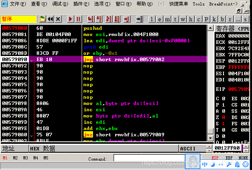The width and height of the screenshot is (252, 170).
Task: Click the IME 中 language toggle
Action: [205, 165]
